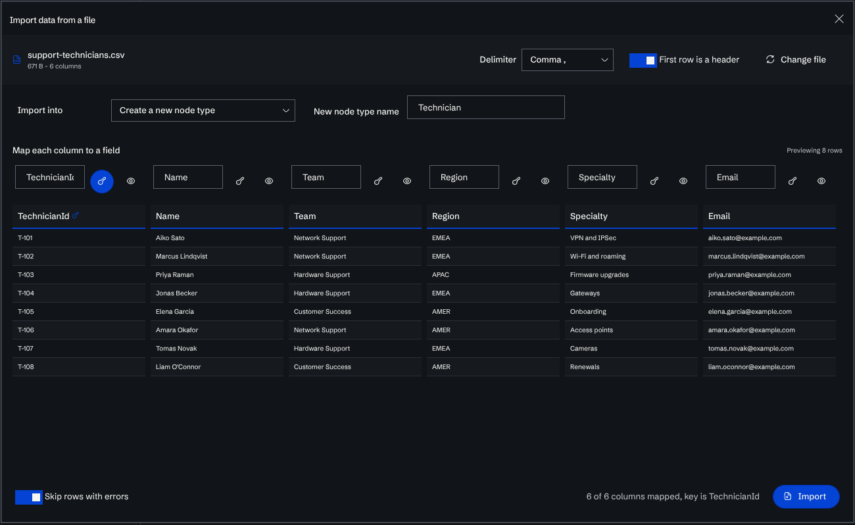This screenshot has height=525, width=855.
Task: Click the Priya Raman cell
Action: click(217, 275)
